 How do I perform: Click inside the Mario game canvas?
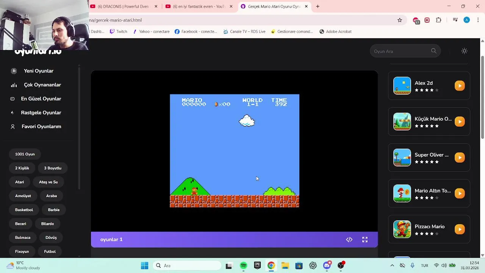pos(235,151)
